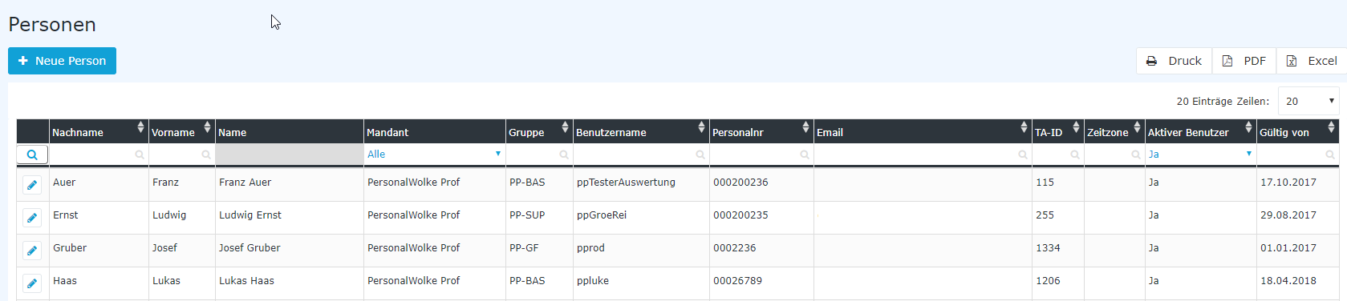Viewport: 1347px width, 301px height.
Task: Click the magnifier search icon in filter row
Action: coord(32,155)
